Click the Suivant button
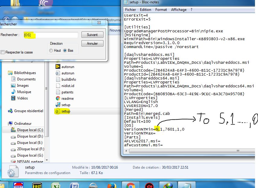 92,35
